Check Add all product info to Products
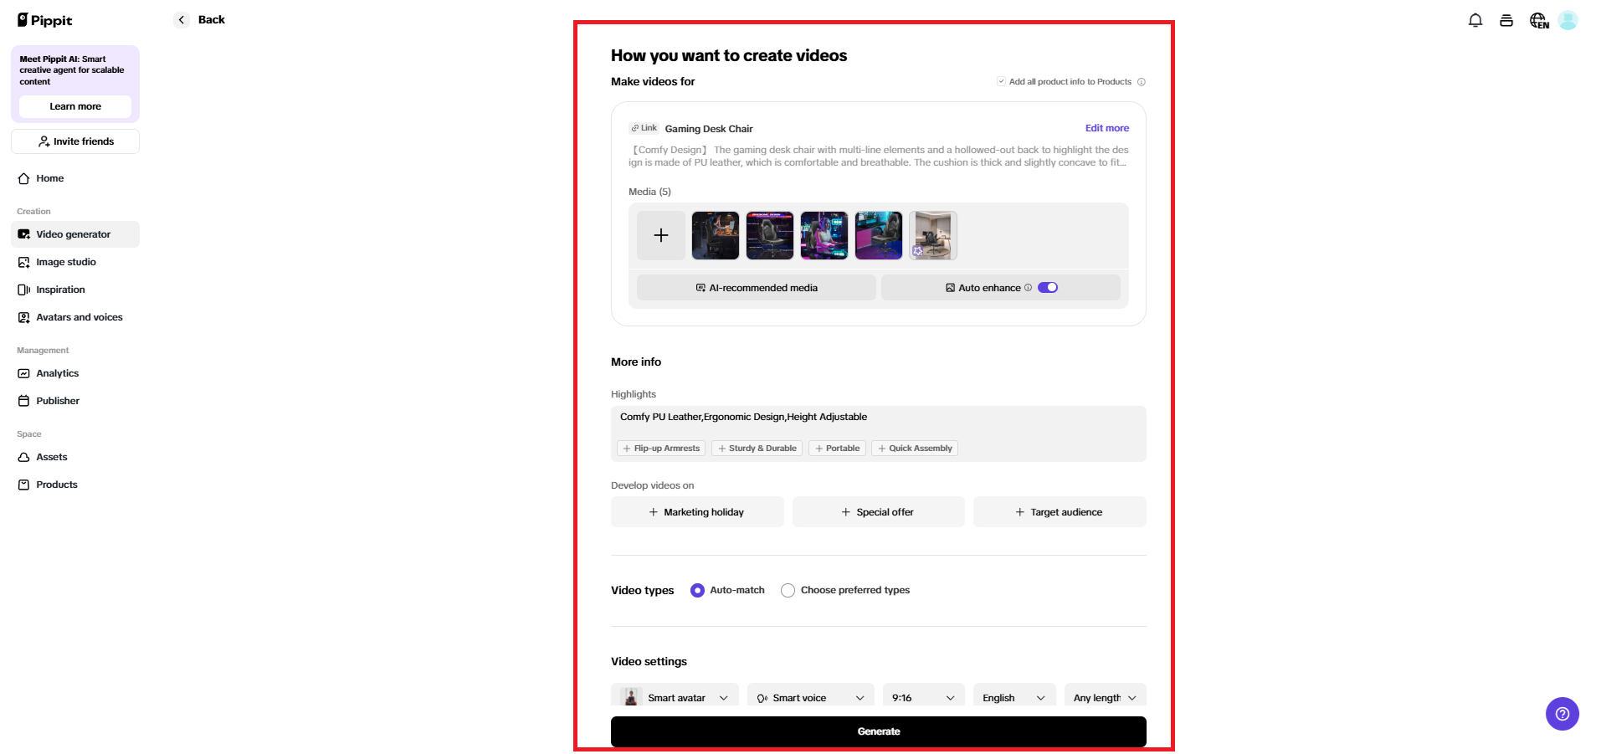The width and height of the screenshot is (1606, 754). pos(1001,81)
